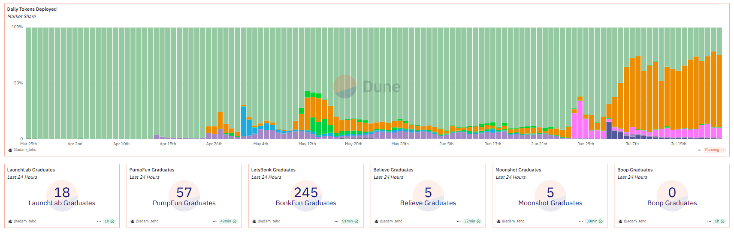734x234 pixels.
Task: Click the author avatar on PumpFun Graduates card
Action: pos(133,222)
